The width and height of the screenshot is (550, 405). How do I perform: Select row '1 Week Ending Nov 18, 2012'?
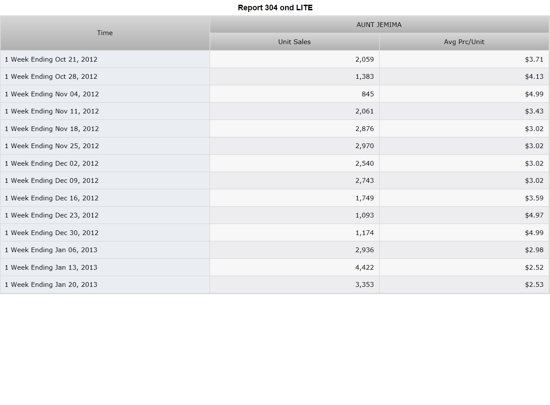pos(275,129)
